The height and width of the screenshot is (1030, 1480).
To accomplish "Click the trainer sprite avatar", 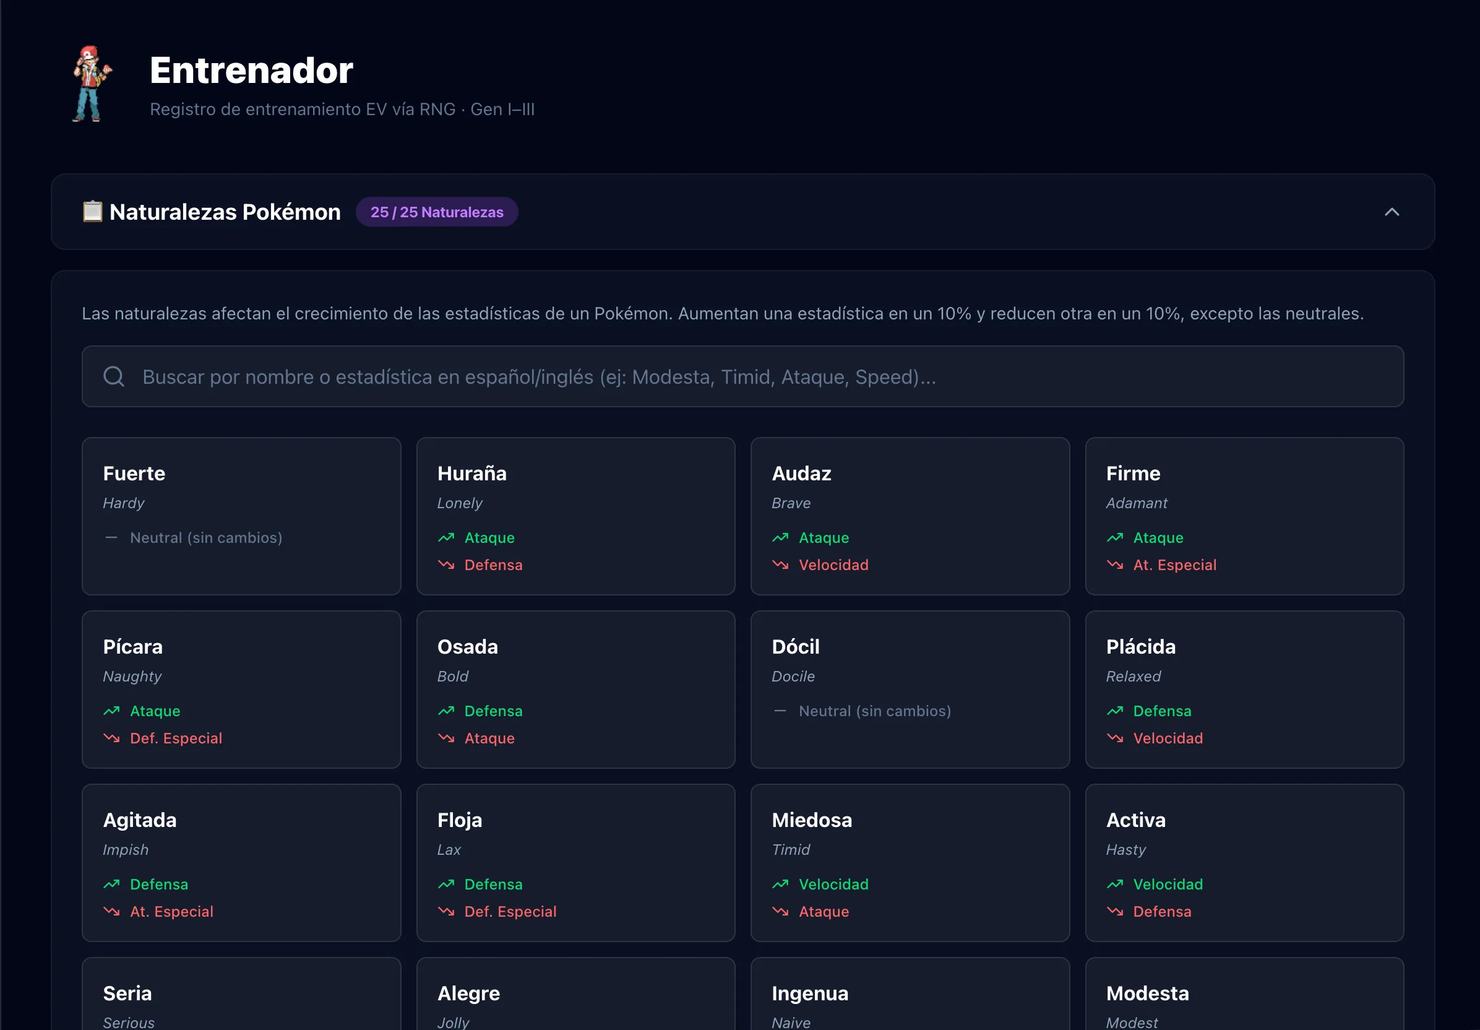I will coord(92,83).
